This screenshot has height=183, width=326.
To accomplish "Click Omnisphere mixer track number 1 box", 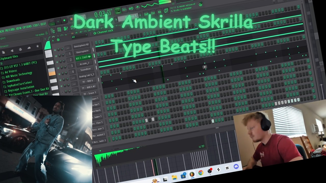I will (69, 54).
